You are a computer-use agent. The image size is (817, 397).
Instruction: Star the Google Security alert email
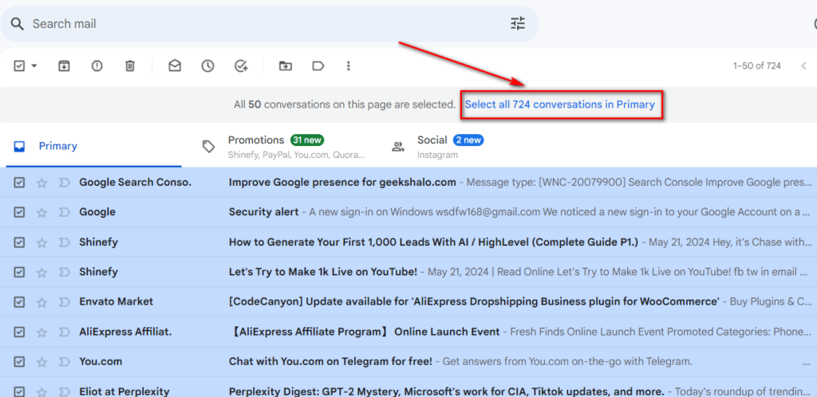point(42,212)
